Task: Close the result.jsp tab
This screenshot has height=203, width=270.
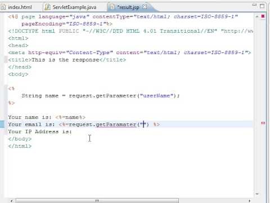Action: point(145,7)
